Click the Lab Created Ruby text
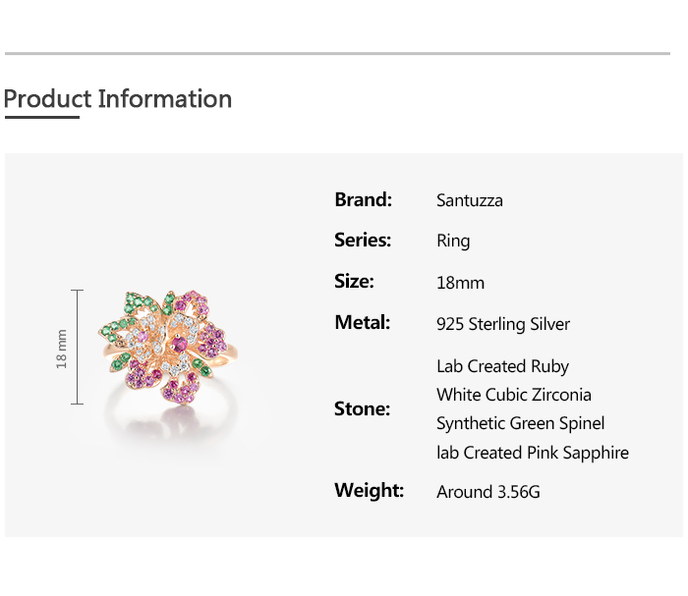The width and height of the screenshot is (688, 596). point(502,366)
